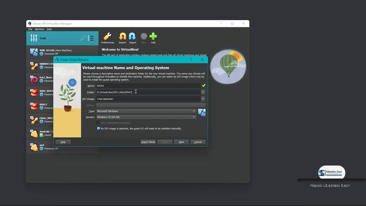The width and height of the screenshot is (366, 206).
Task: Click the question mark in dialog title bar
Action: 191,60
